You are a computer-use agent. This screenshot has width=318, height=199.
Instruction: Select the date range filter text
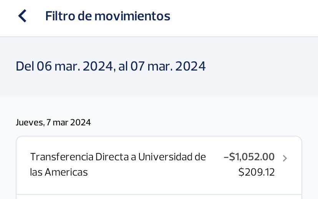click(111, 66)
